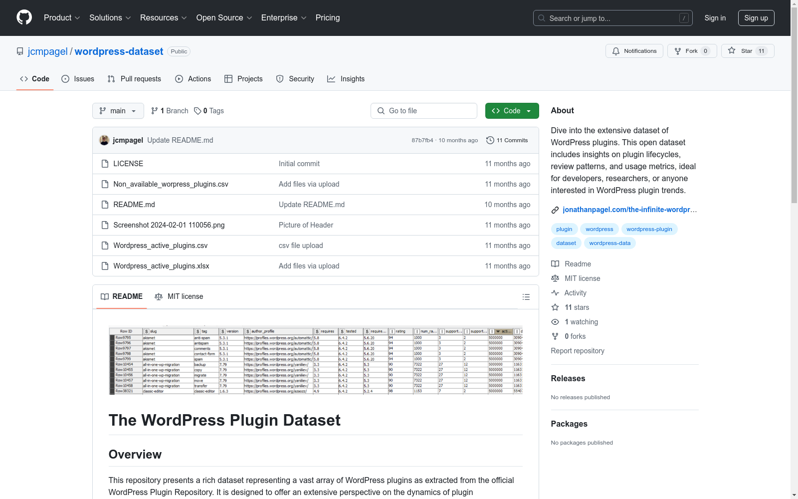Screen dimensions: 798x499
Task: Open the 11 Commits link
Action: click(507, 140)
